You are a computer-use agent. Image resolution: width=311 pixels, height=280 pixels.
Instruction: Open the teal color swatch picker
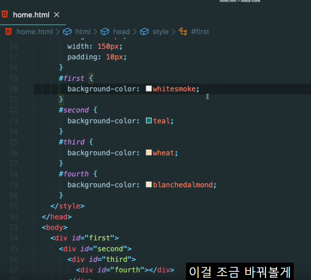point(149,120)
